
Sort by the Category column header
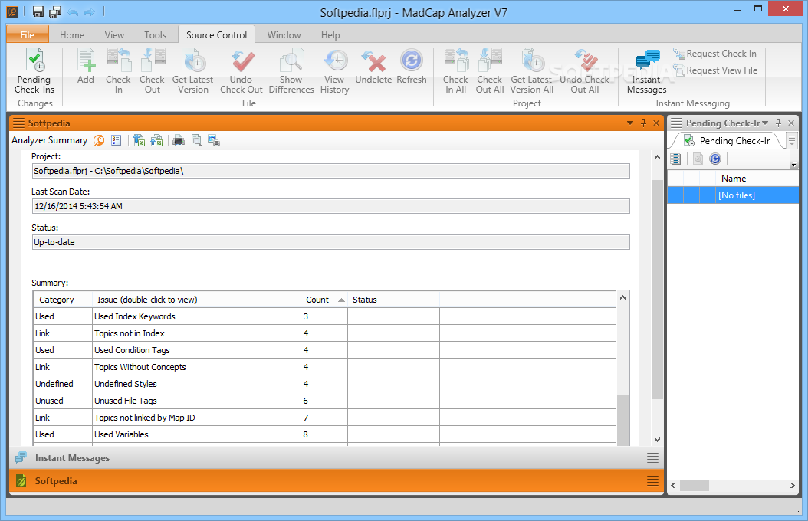[x=63, y=300]
